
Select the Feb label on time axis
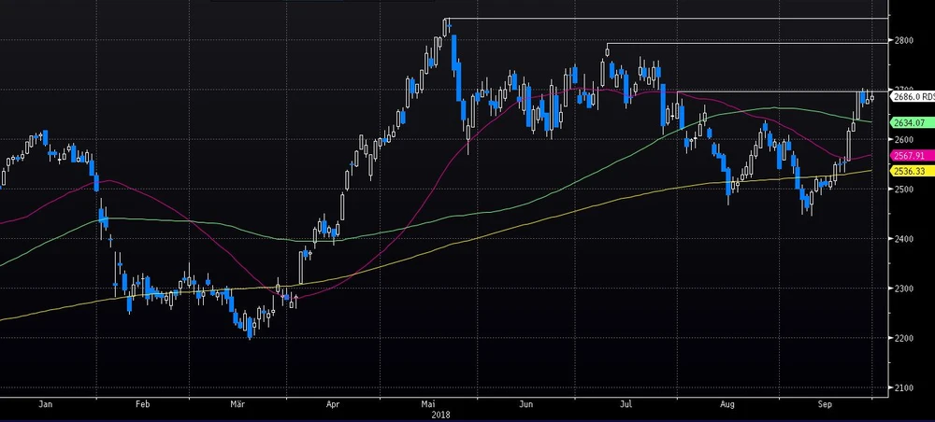tap(142, 406)
